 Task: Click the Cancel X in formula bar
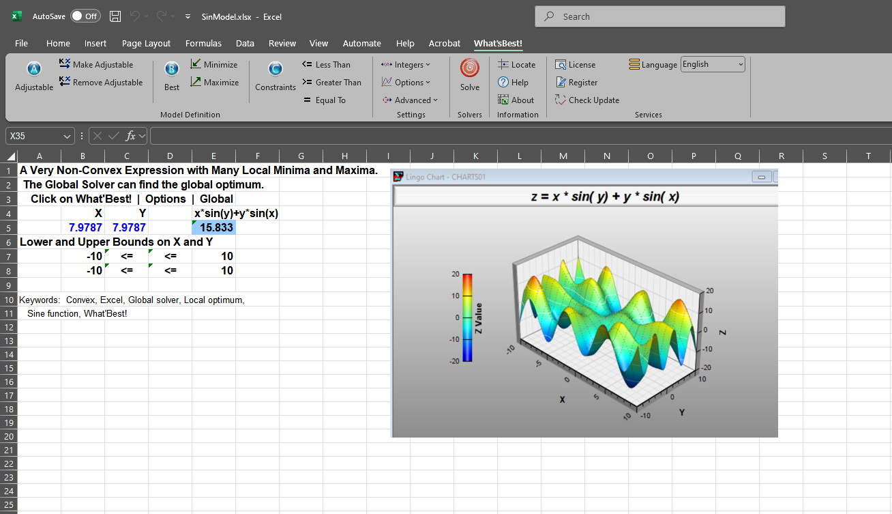tap(98, 136)
